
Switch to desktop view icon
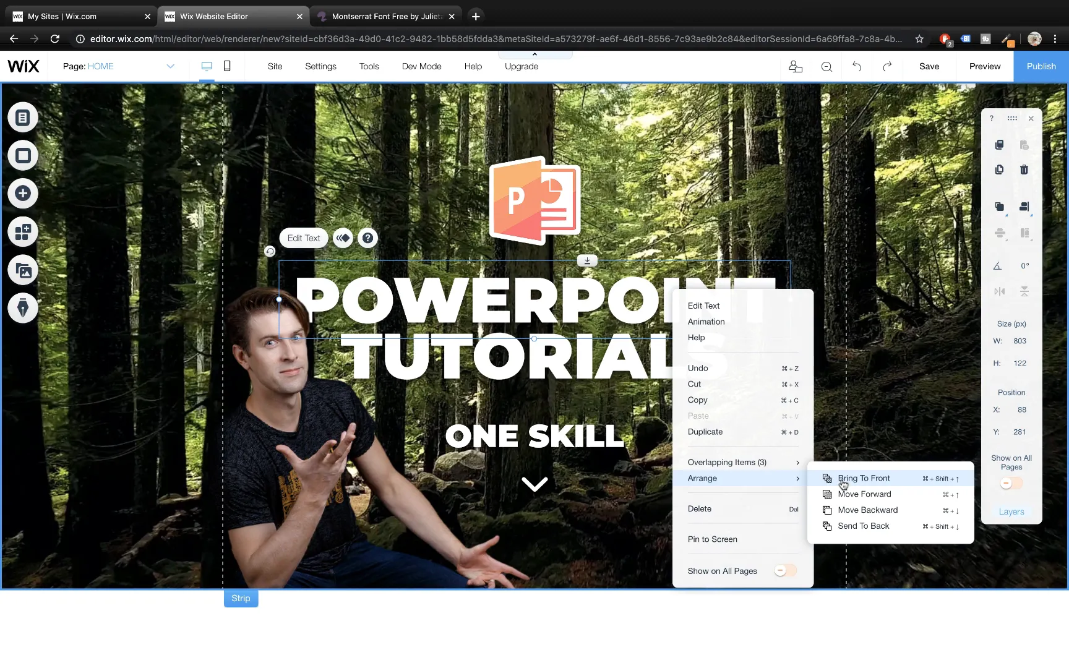click(x=207, y=66)
